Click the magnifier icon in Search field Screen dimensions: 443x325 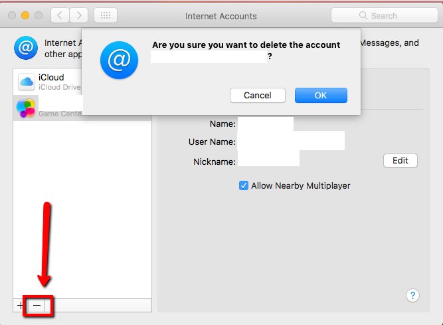[363, 15]
